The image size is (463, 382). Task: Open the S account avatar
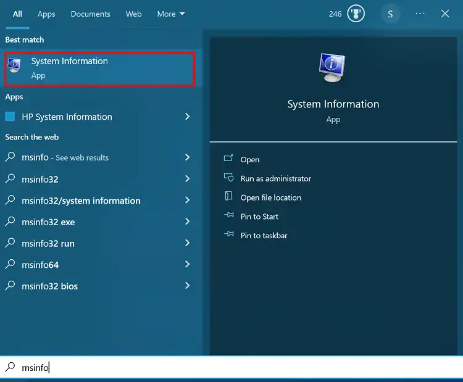(390, 14)
